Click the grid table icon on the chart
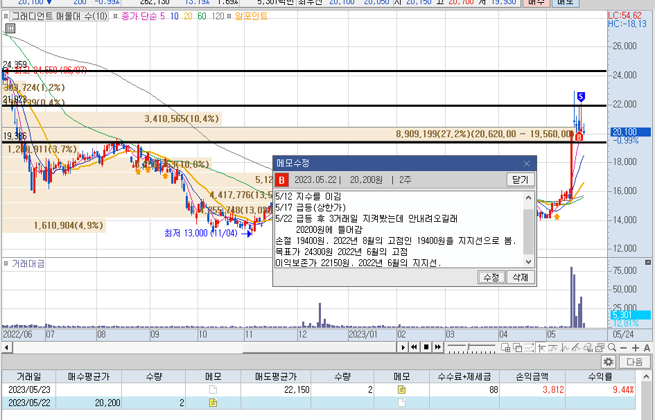655x420 pixels. pyautogui.click(x=10, y=28)
